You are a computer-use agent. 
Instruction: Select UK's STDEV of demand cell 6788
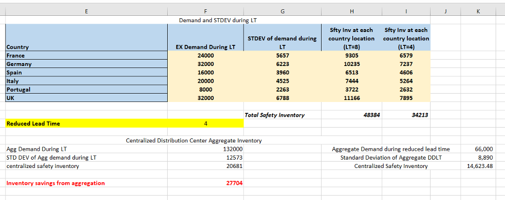pyautogui.click(x=283, y=98)
